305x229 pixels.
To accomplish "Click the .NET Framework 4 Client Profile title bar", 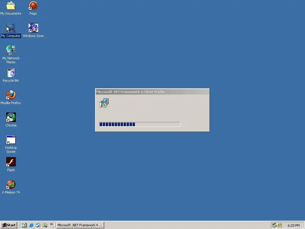I will click(152, 92).
